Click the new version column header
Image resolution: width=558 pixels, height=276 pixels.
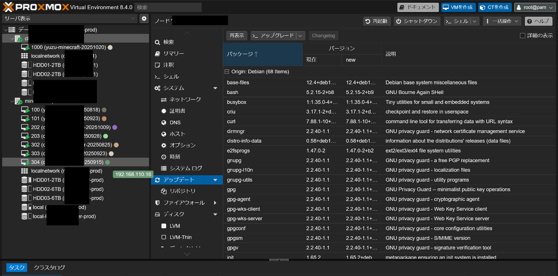(362, 60)
